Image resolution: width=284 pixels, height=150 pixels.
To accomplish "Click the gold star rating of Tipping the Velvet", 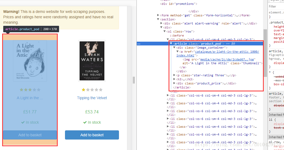I will click(92, 90).
